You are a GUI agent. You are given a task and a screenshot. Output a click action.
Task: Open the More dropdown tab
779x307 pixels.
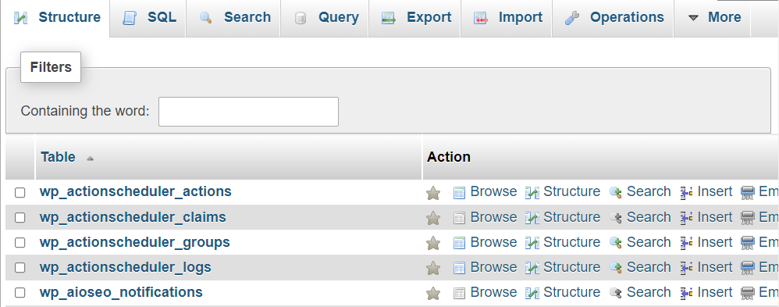tap(714, 18)
